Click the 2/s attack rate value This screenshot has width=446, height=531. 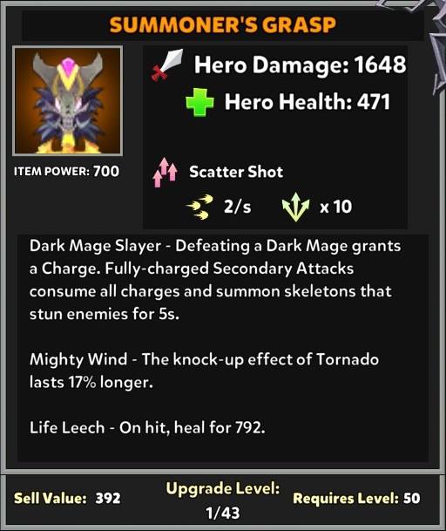click(237, 207)
